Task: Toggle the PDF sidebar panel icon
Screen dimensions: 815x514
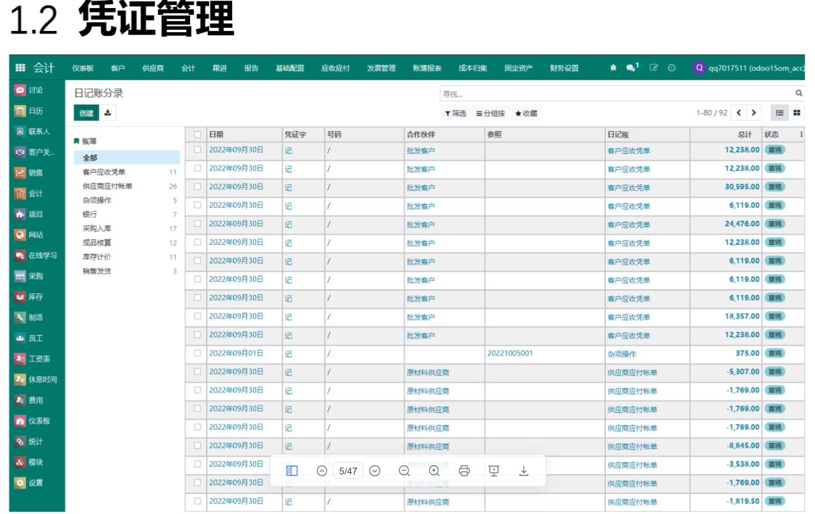Action: 292,471
